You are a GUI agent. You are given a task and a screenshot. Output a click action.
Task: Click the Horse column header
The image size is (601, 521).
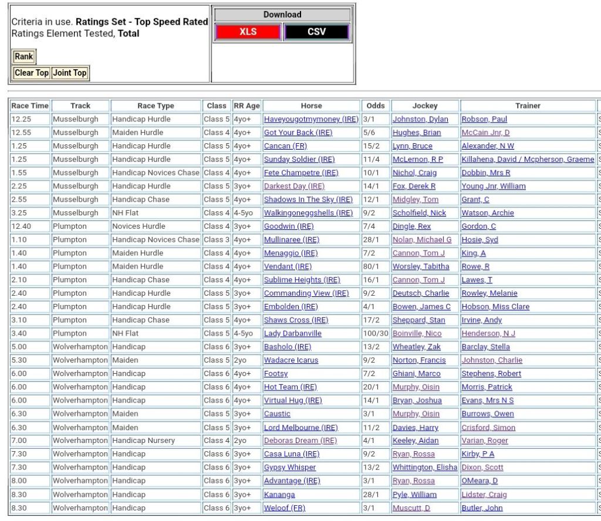[x=311, y=106]
